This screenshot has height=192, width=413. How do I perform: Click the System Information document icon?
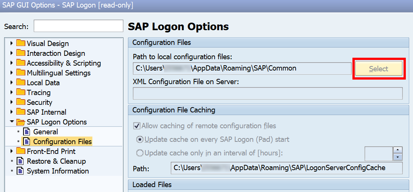click(x=20, y=171)
